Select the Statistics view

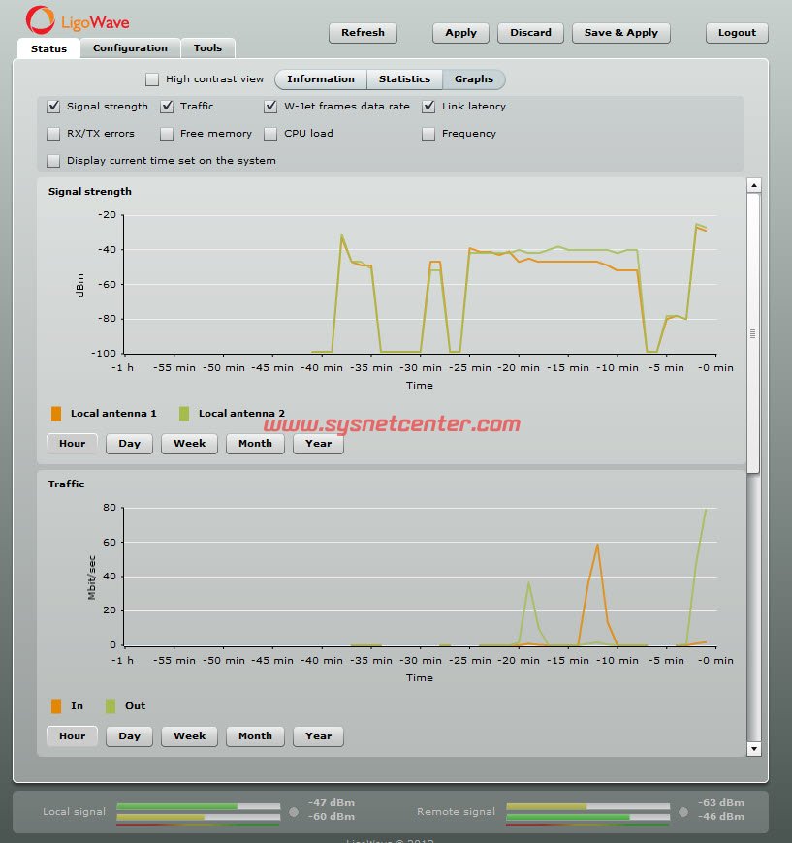coord(404,79)
